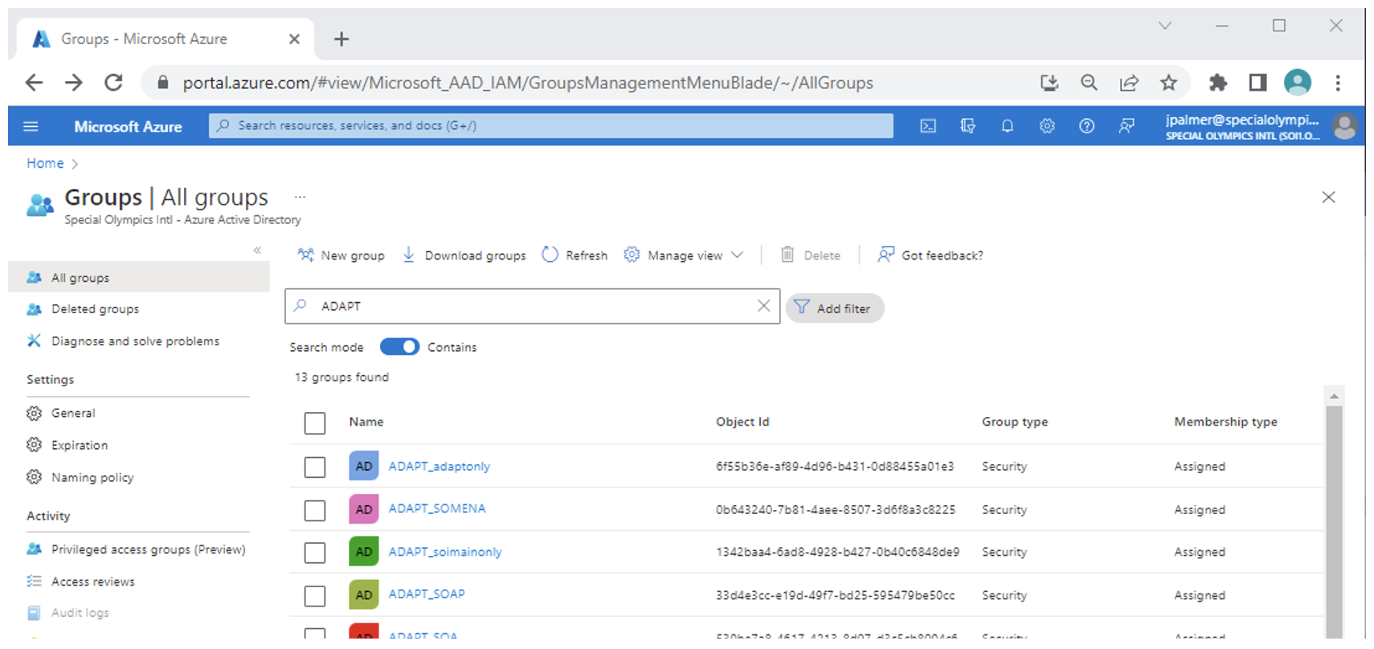Viewport: 1374px width, 649px height.
Task: Open the ADAPT_soimainonly group
Action: click(x=445, y=552)
